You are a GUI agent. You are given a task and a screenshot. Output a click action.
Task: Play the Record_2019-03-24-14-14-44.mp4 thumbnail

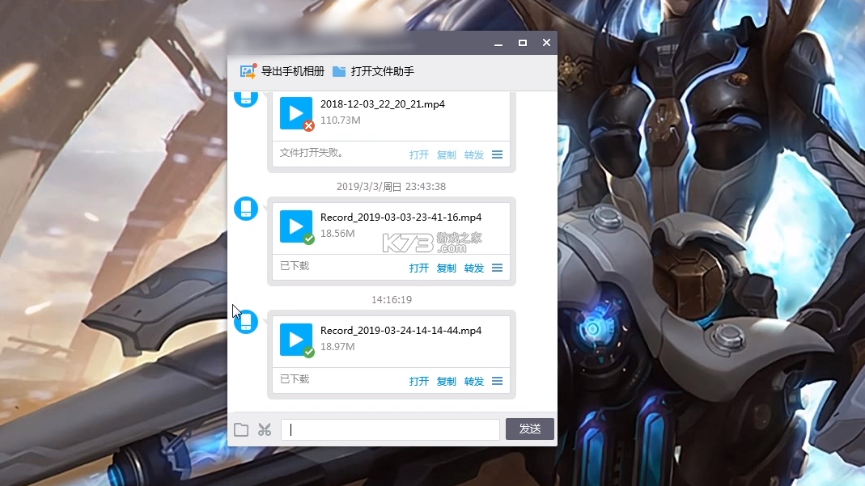coord(296,340)
